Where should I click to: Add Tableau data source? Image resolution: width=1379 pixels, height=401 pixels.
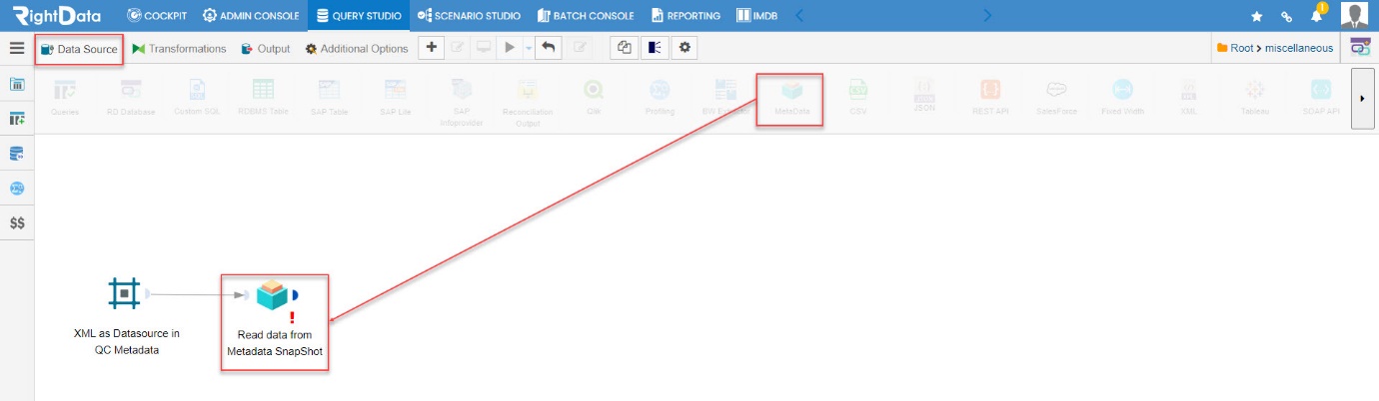(1254, 98)
